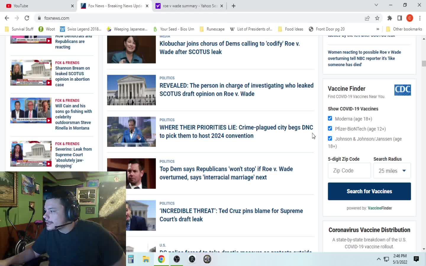Screen dimensions: 426x266
Task: Show more bookmarks with the double chevron
Action: coord(378,29)
